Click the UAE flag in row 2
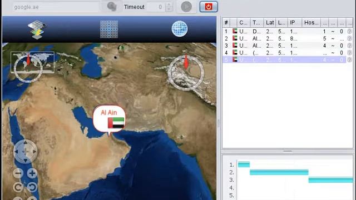 (235, 38)
